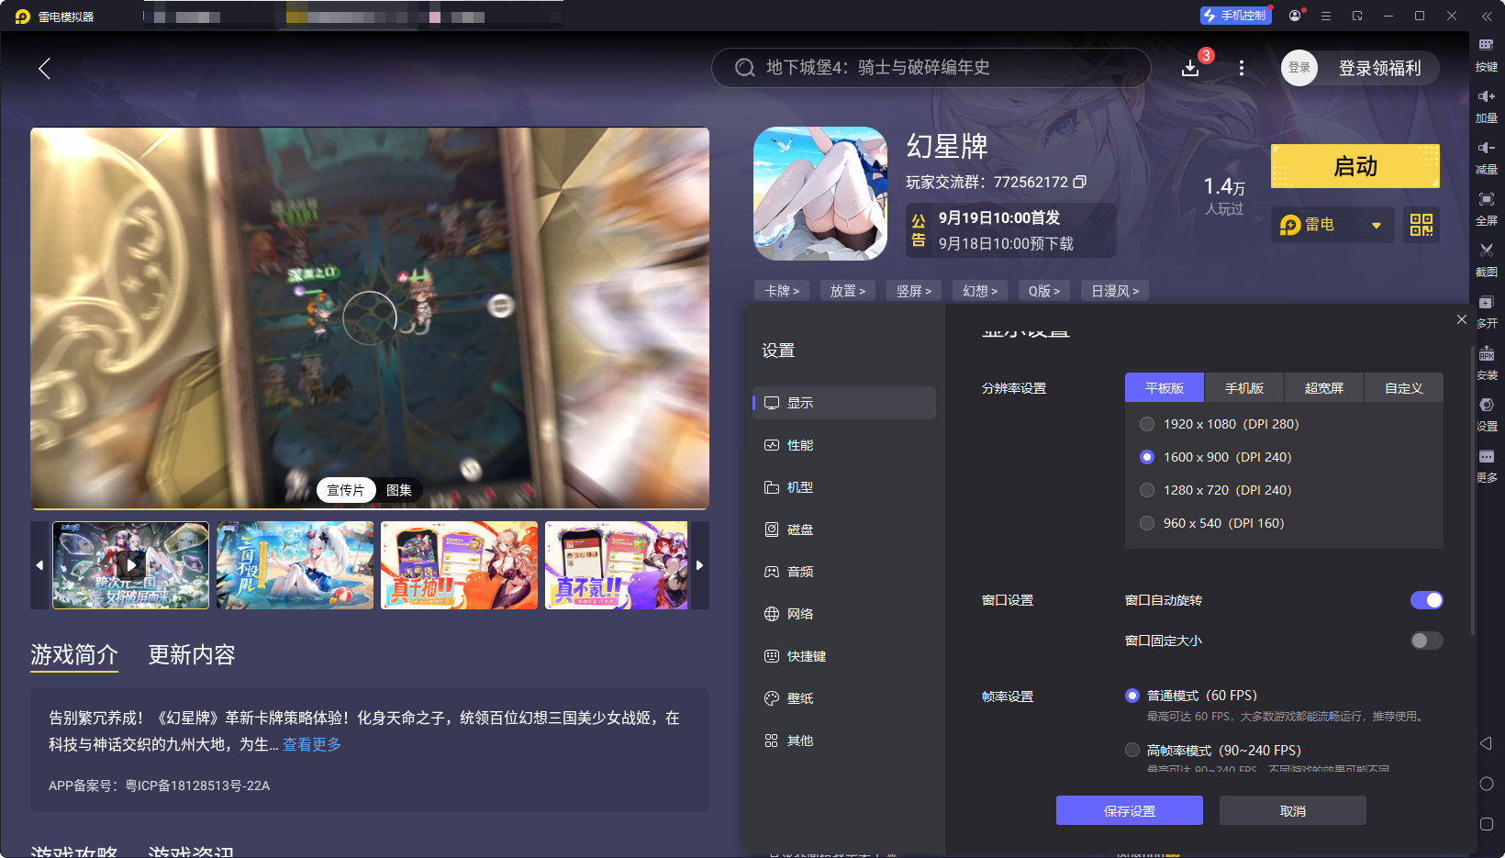This screenshot has width=1505, height=858.
Task: Open the 手机版 resolution tab
Action: tap(1243, 387)
